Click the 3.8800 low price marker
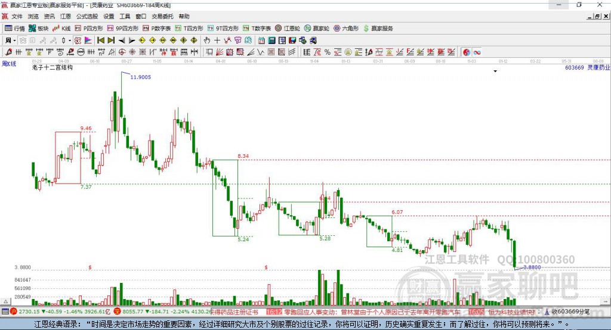This screenshot has width=611, height=330. [x=532, y=267]
